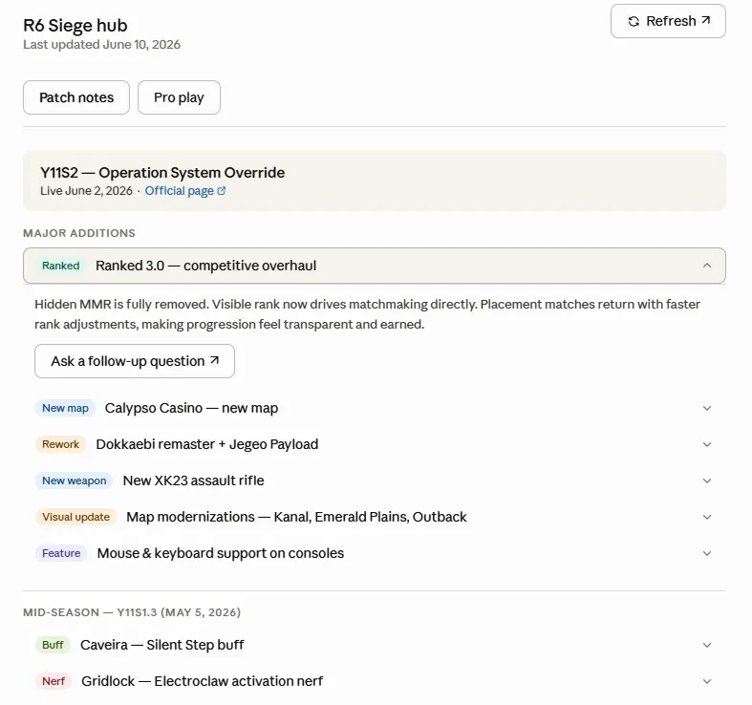Click the Refresh button

[x=668, y=21]
